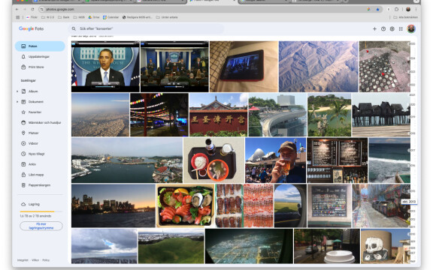
Task: Expand the Album tree arrow
Action: pyautogui.click(x=17, y=91)
